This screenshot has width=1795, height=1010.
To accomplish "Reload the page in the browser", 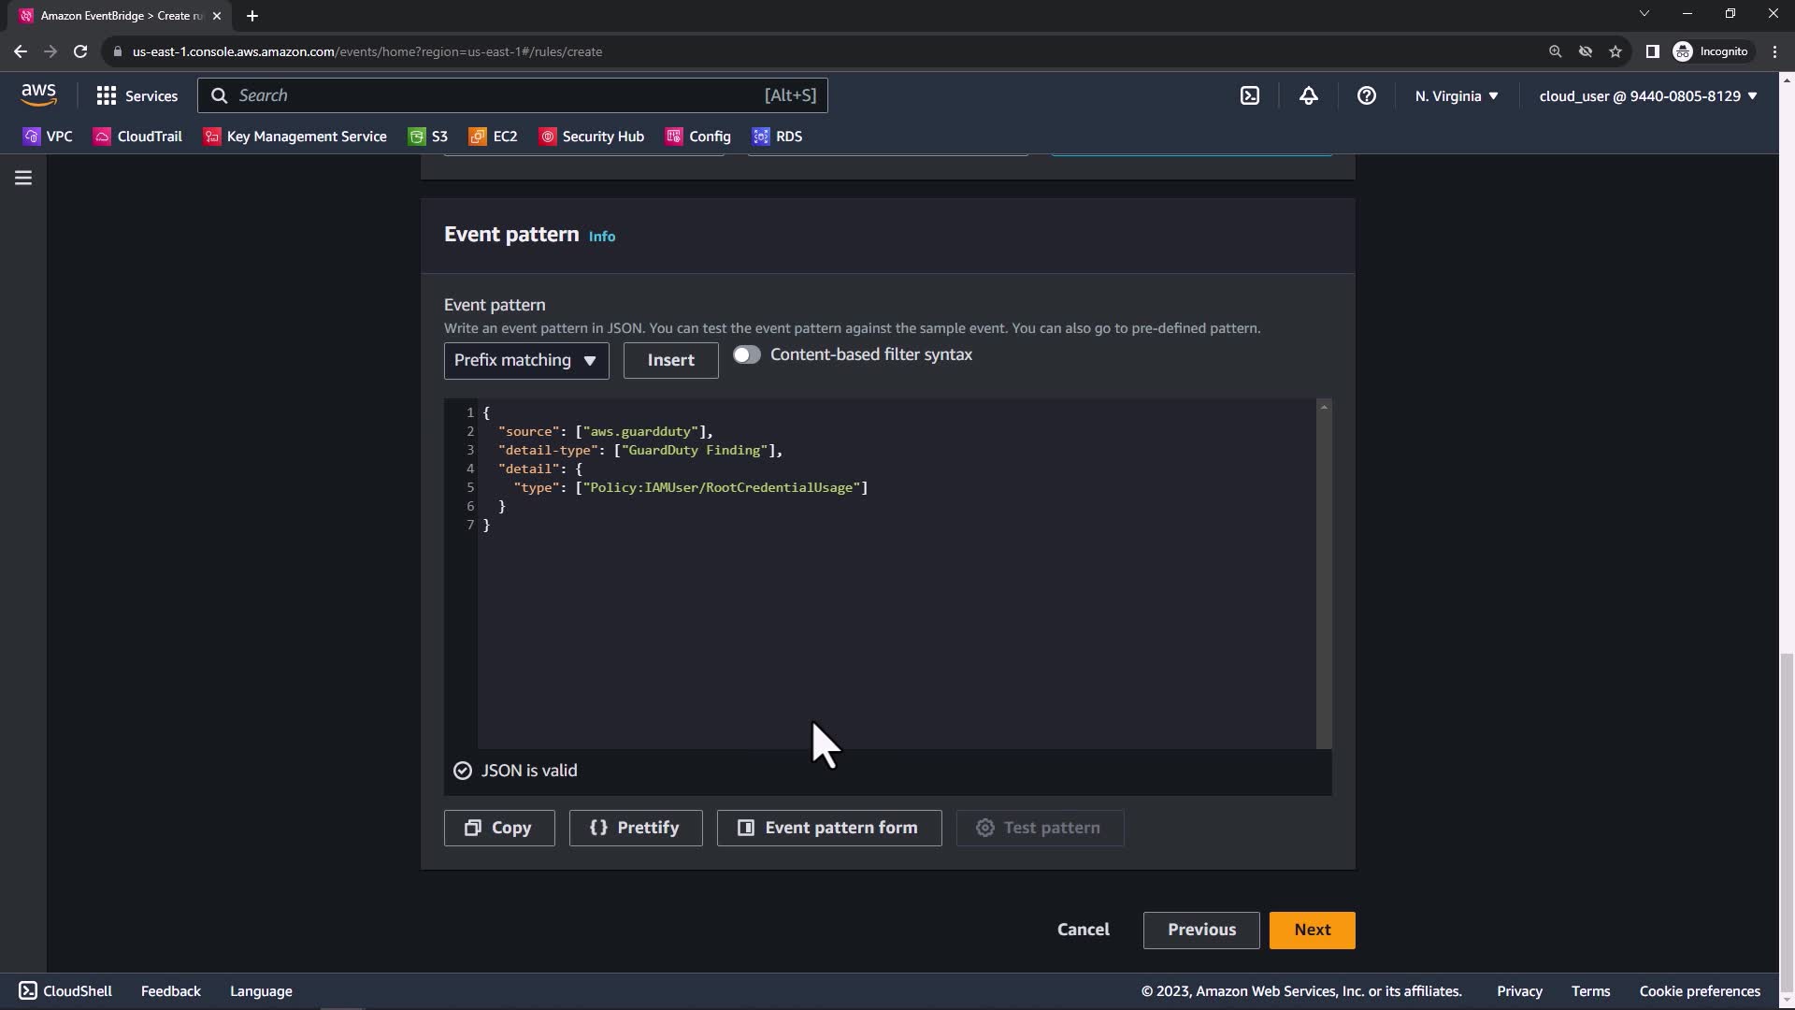I will click(80, 51).
